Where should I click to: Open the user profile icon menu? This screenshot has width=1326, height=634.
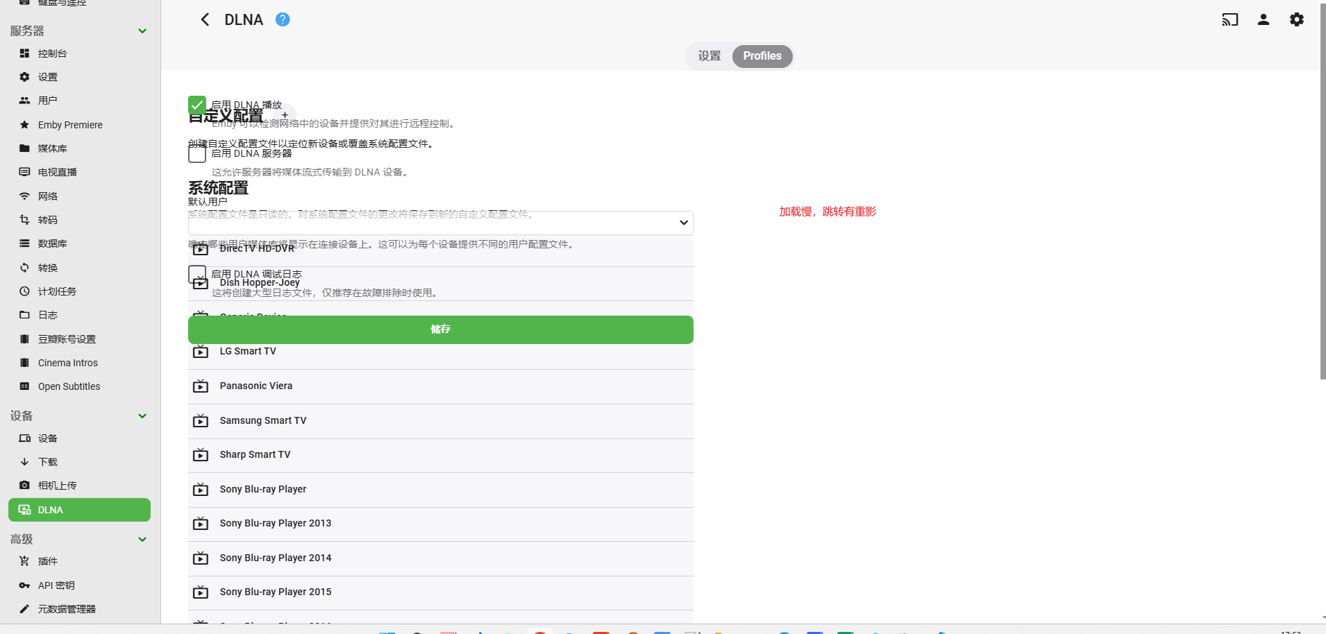(1264, 20)
